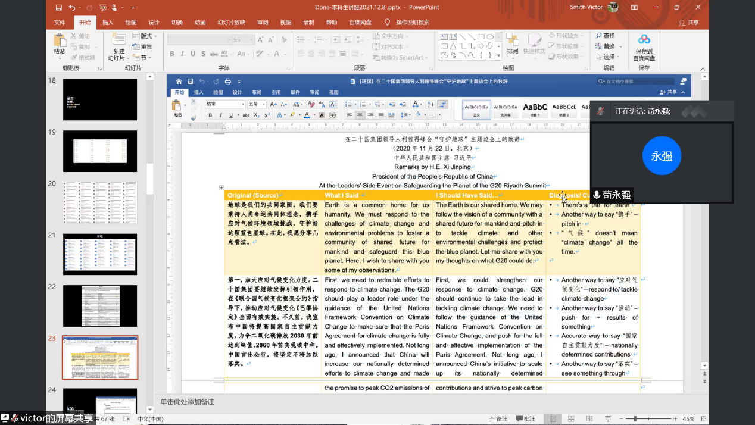Screen dimensions: 755x425
Task: Click the Find (查找) magnifier icon
Action: pyautogui.click(x=598, y=36)
